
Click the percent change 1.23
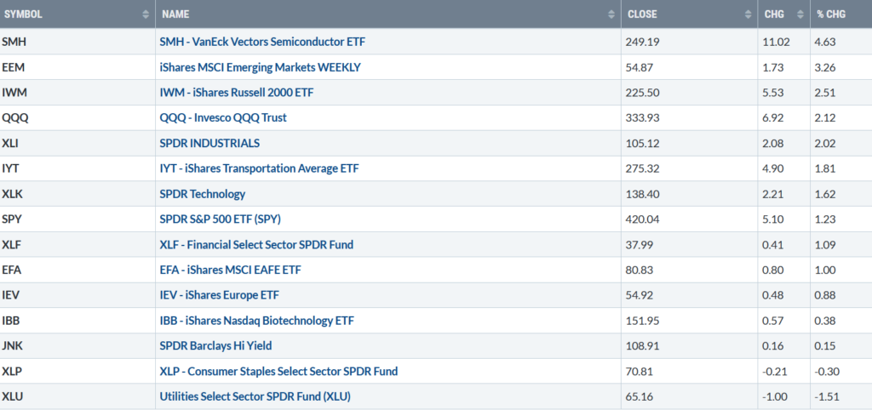(x=826, y=219)
